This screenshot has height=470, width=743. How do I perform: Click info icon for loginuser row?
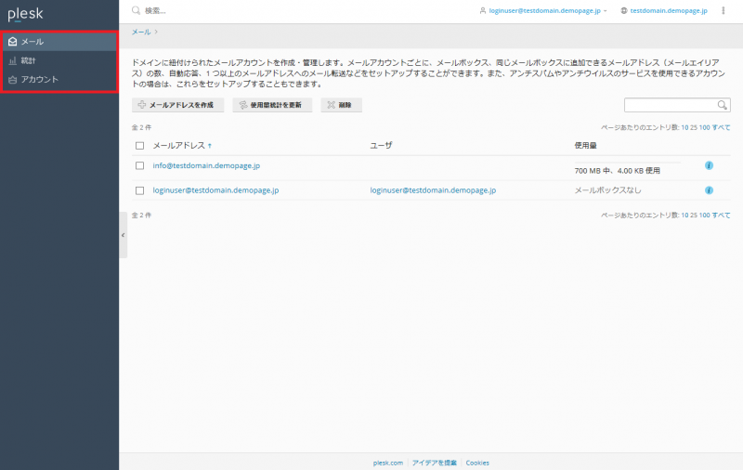click(x=709, y=190)
